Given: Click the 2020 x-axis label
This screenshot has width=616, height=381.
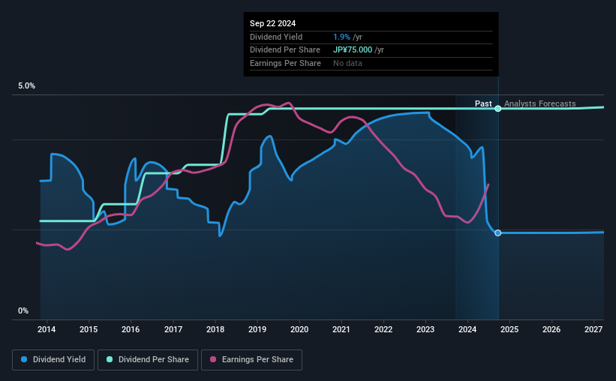Looking at the screenshot, I should 299,329.
